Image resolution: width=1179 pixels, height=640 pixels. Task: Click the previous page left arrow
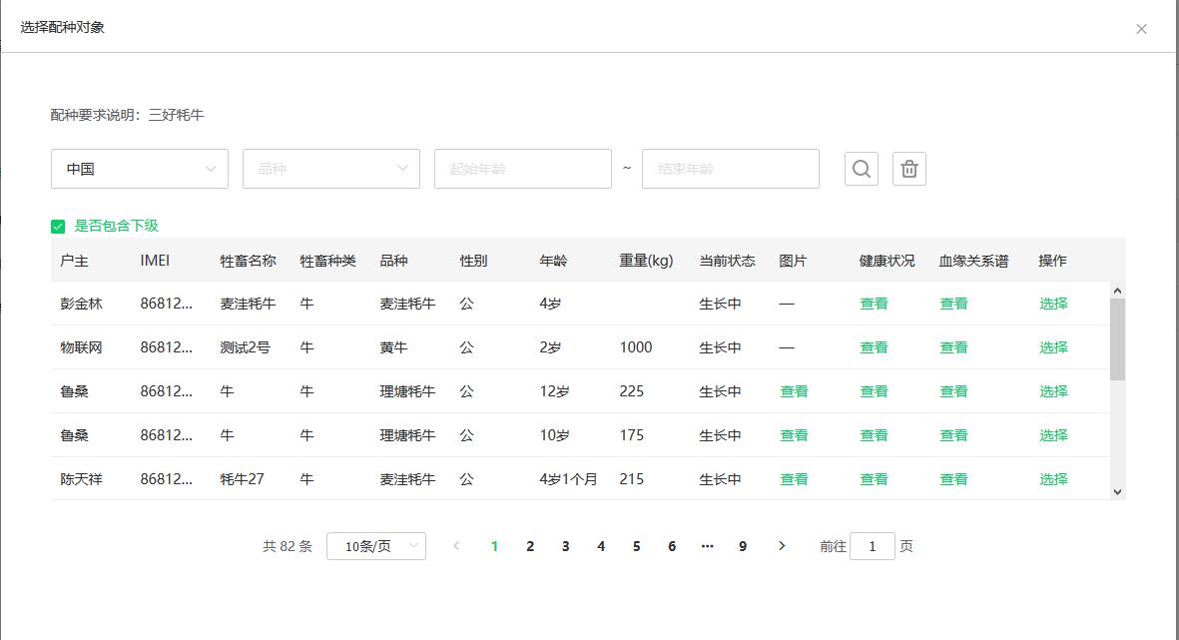(x=457, y=546)
